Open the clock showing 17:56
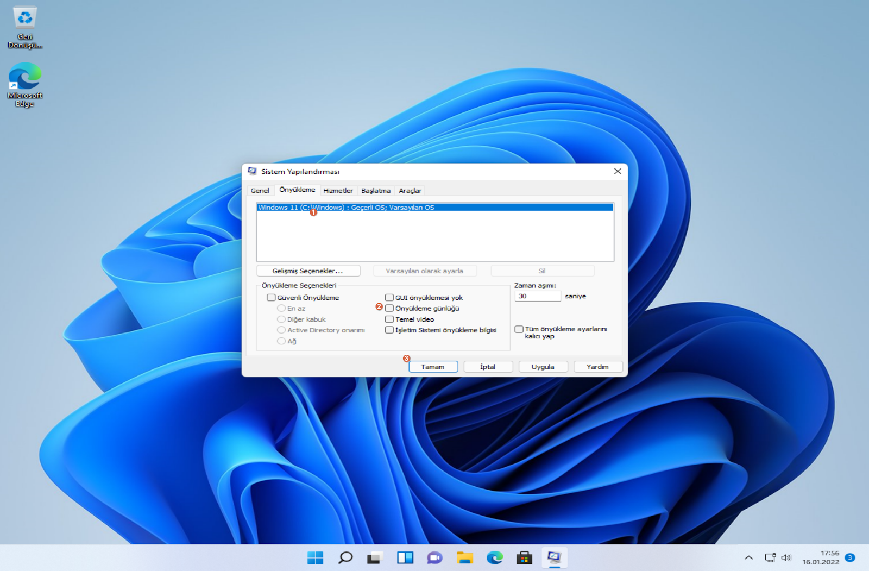Screen dimensions: 869x571 (821, 557)
